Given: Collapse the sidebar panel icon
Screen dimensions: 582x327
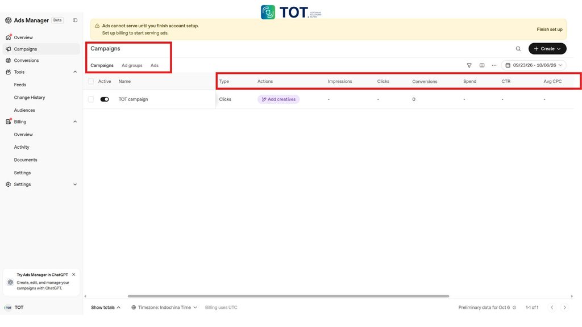Looking at the screenshot, I should pos(75,20).
